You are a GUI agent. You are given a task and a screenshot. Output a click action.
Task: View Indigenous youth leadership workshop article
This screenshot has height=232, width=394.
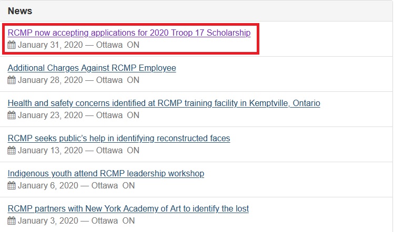(x=106, y=174)
